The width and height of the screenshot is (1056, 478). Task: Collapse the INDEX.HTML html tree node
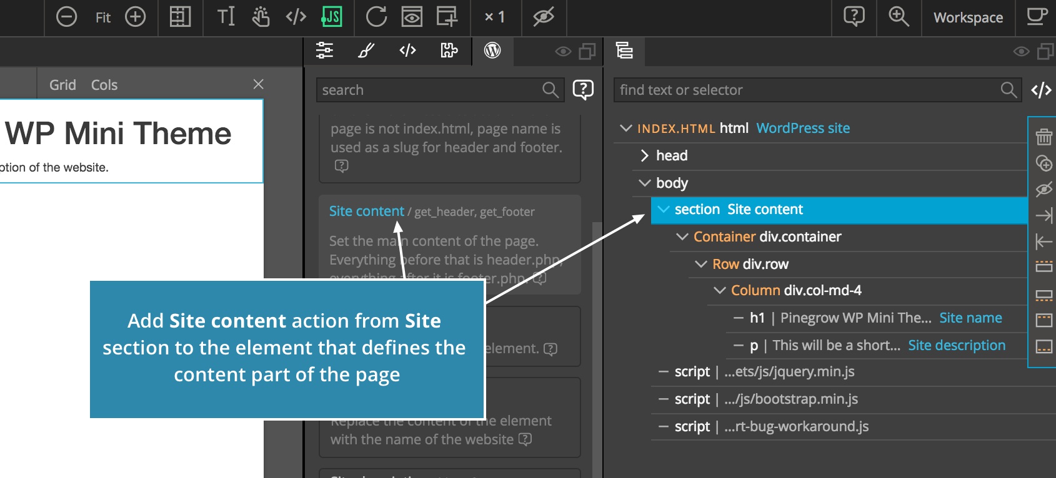coord(625,128)
